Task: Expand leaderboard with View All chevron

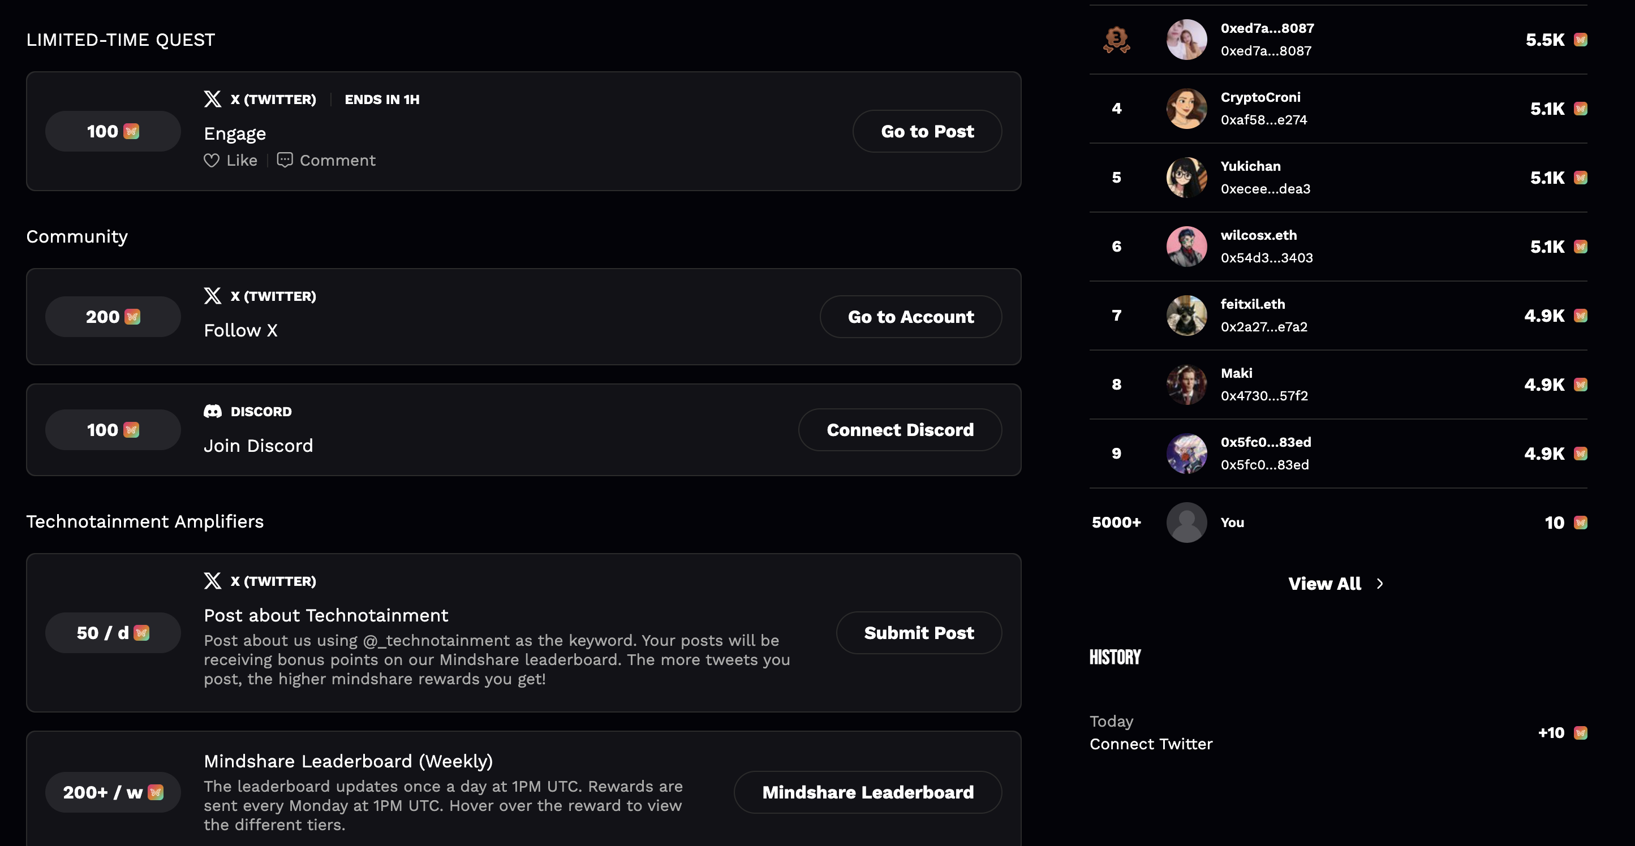Action: 1380,584
